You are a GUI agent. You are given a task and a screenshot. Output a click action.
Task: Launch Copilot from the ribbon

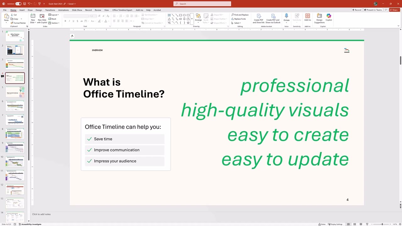[329, 18]
